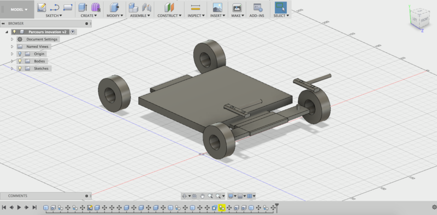Select the Offset Plane icon under Construct

point(169,7)
